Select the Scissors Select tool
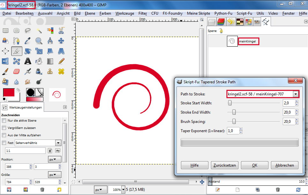 pos(61,31)
